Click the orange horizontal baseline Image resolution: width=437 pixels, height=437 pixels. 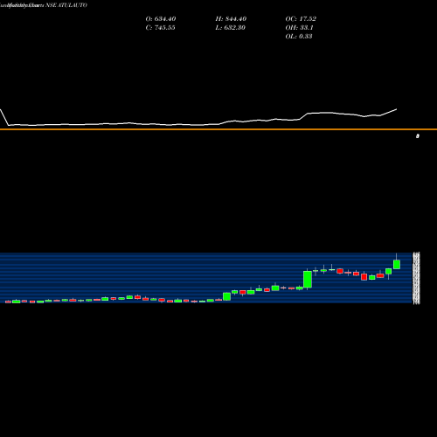[218, 129]
